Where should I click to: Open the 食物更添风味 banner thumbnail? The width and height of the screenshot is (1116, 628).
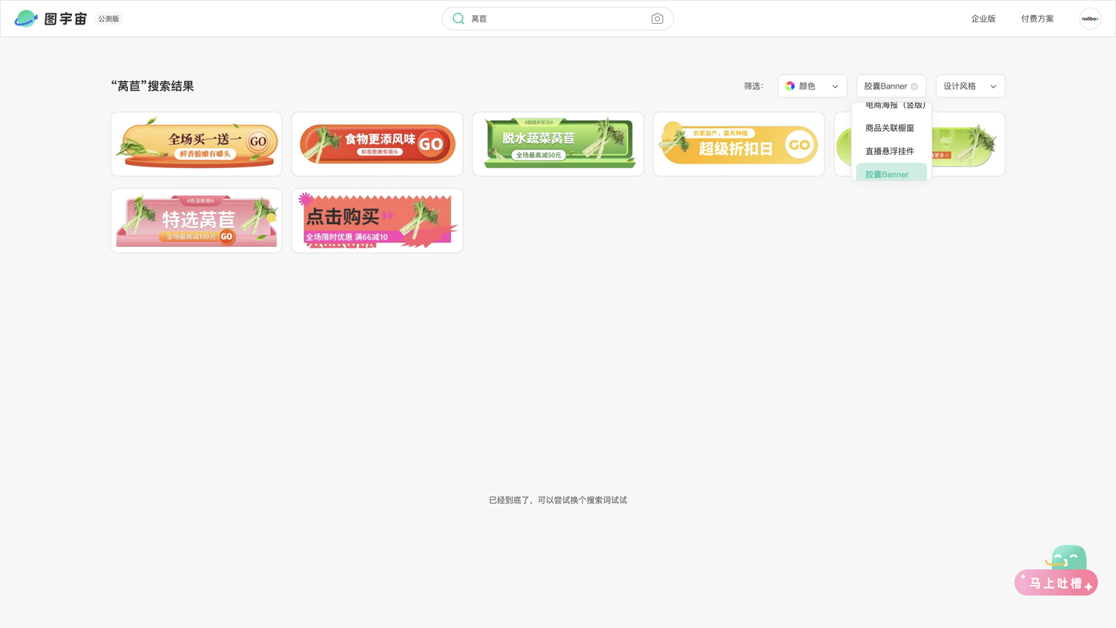[x=377, y=144]
